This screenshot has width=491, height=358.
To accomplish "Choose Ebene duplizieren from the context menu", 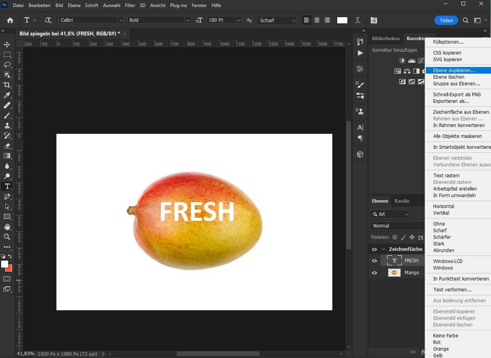I will point(455,70).
